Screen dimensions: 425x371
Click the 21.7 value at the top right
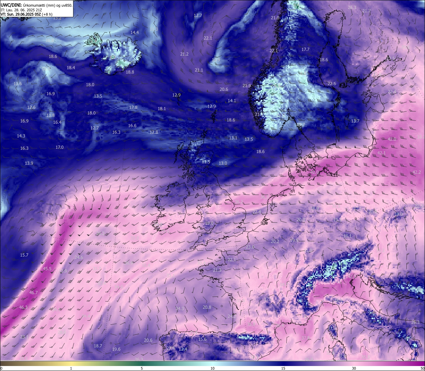(366, 11)
